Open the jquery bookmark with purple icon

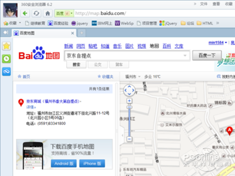[x=79, y=23]
